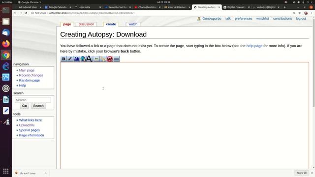Open Upload file tool link

click(27, 125)
